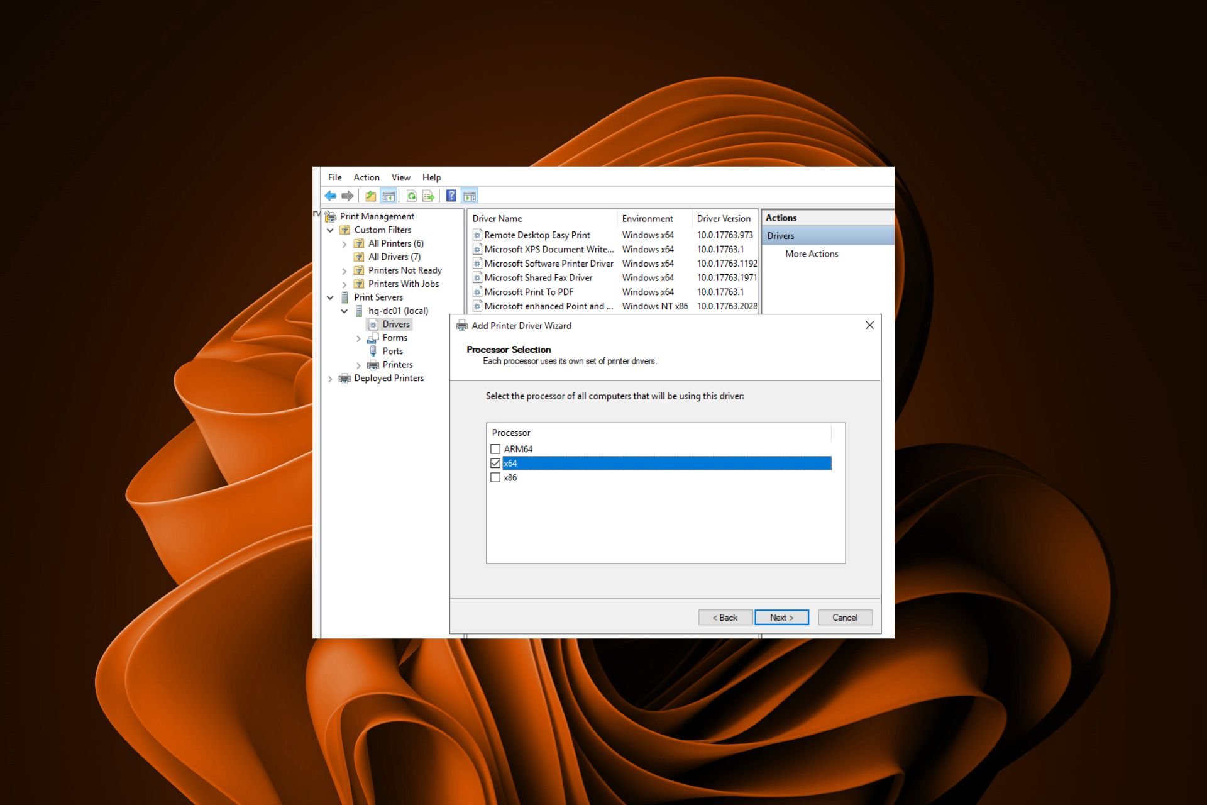Select the Ports tree item label
The height and width of the screenshot is (805, 1207).
click(393, 352)
